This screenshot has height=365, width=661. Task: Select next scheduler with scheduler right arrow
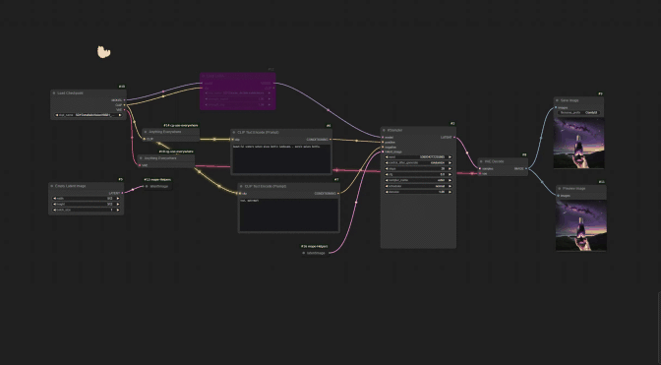[x=450, y=186]
